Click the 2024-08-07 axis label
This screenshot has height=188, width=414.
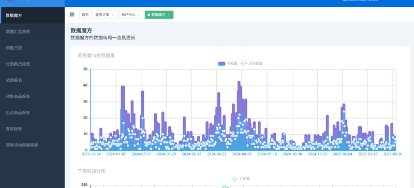[242, 154]
